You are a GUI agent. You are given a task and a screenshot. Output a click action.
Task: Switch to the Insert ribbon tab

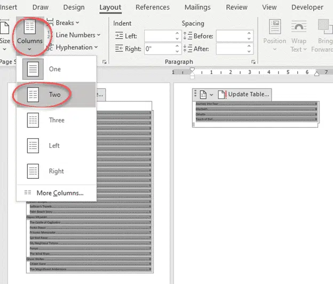8,7
